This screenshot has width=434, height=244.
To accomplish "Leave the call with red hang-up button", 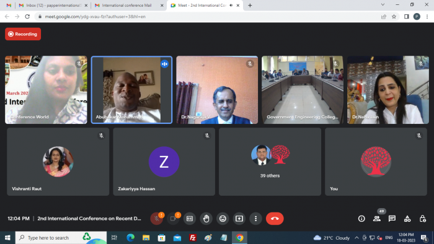I will (x=275, y=219).
